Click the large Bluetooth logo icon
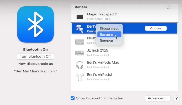Image resolution: width=182 pixels, height=105 pixels. (x=36, y=25)
